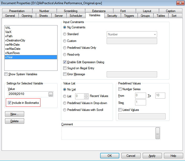The height and width of the screenshot is (161, 185).
Task: Uncheck Include in Bookmarks
Action: (x=10, y=103)
